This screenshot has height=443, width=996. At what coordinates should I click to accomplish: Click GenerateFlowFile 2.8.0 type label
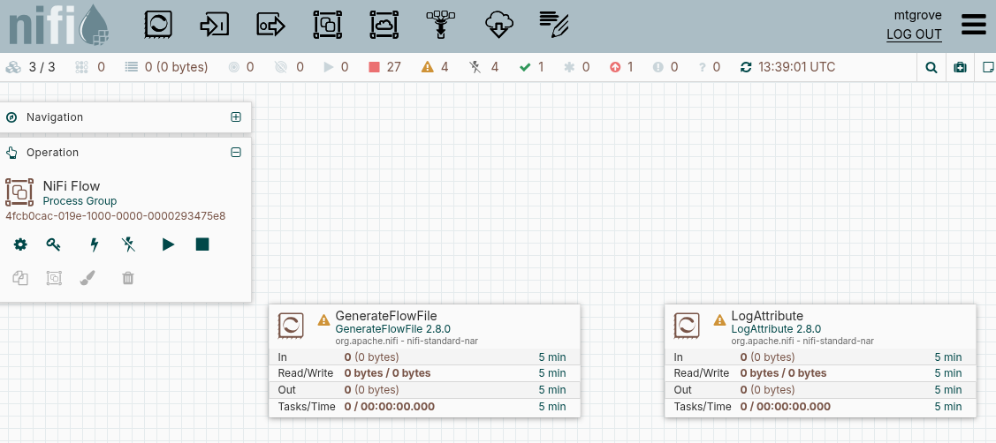coord(393,329)
